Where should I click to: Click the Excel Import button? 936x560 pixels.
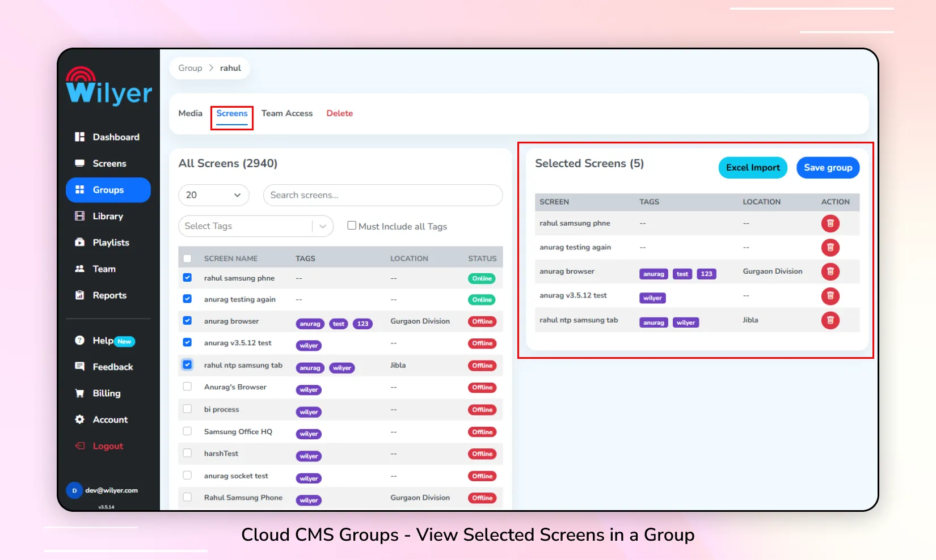[753, 168]
